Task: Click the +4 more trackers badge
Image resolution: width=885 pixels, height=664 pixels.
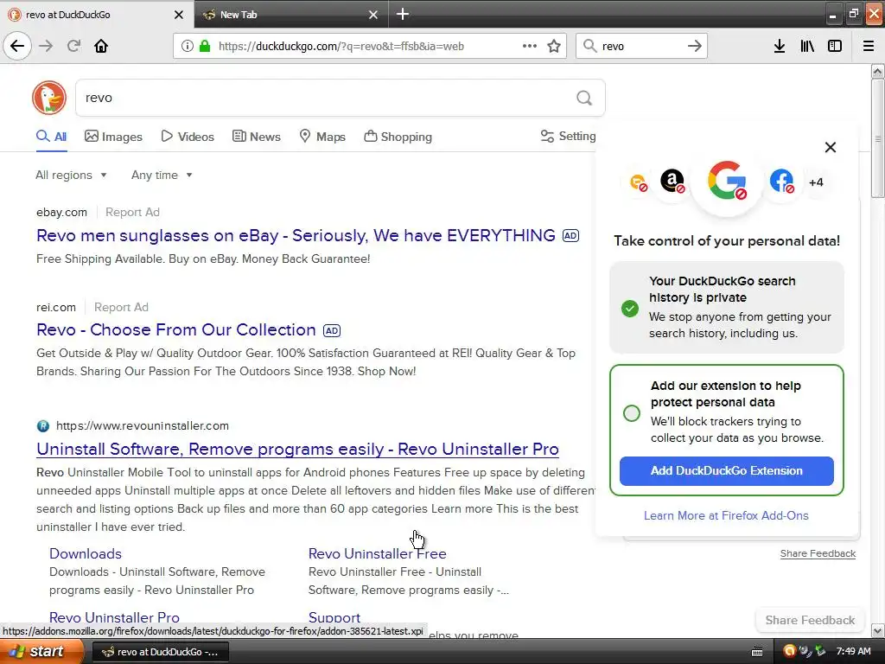Action: point(816,182)
